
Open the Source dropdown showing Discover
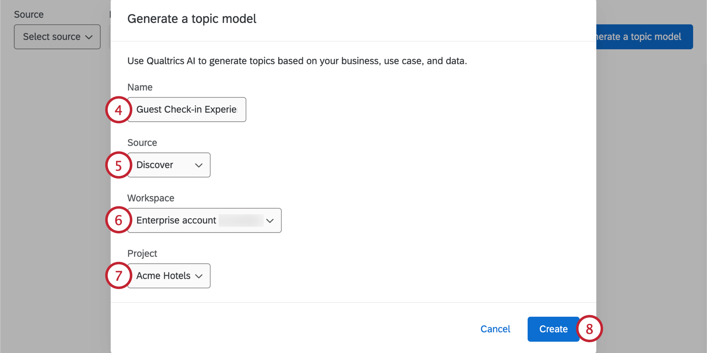click(168, 165)
